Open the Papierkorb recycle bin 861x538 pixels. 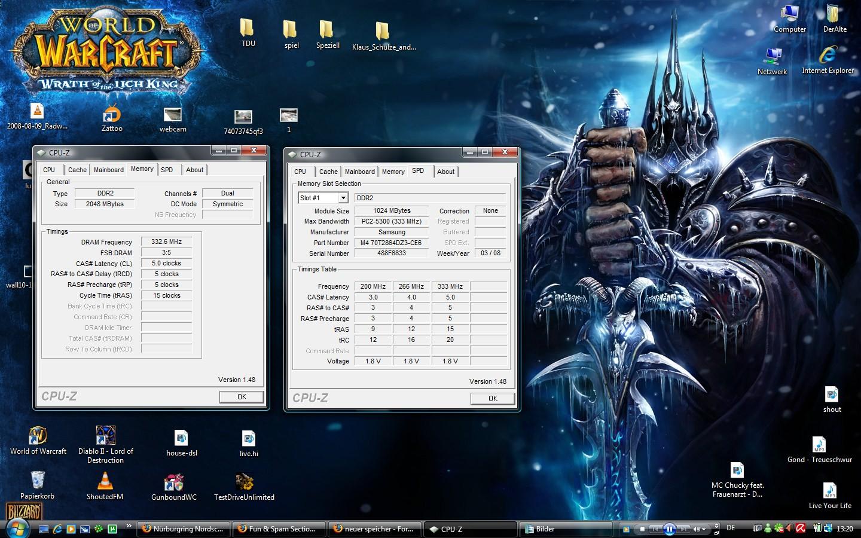(x=37, y=485)
